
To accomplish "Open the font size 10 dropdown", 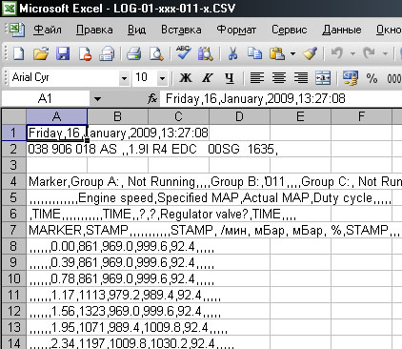I will click(162, 78).
